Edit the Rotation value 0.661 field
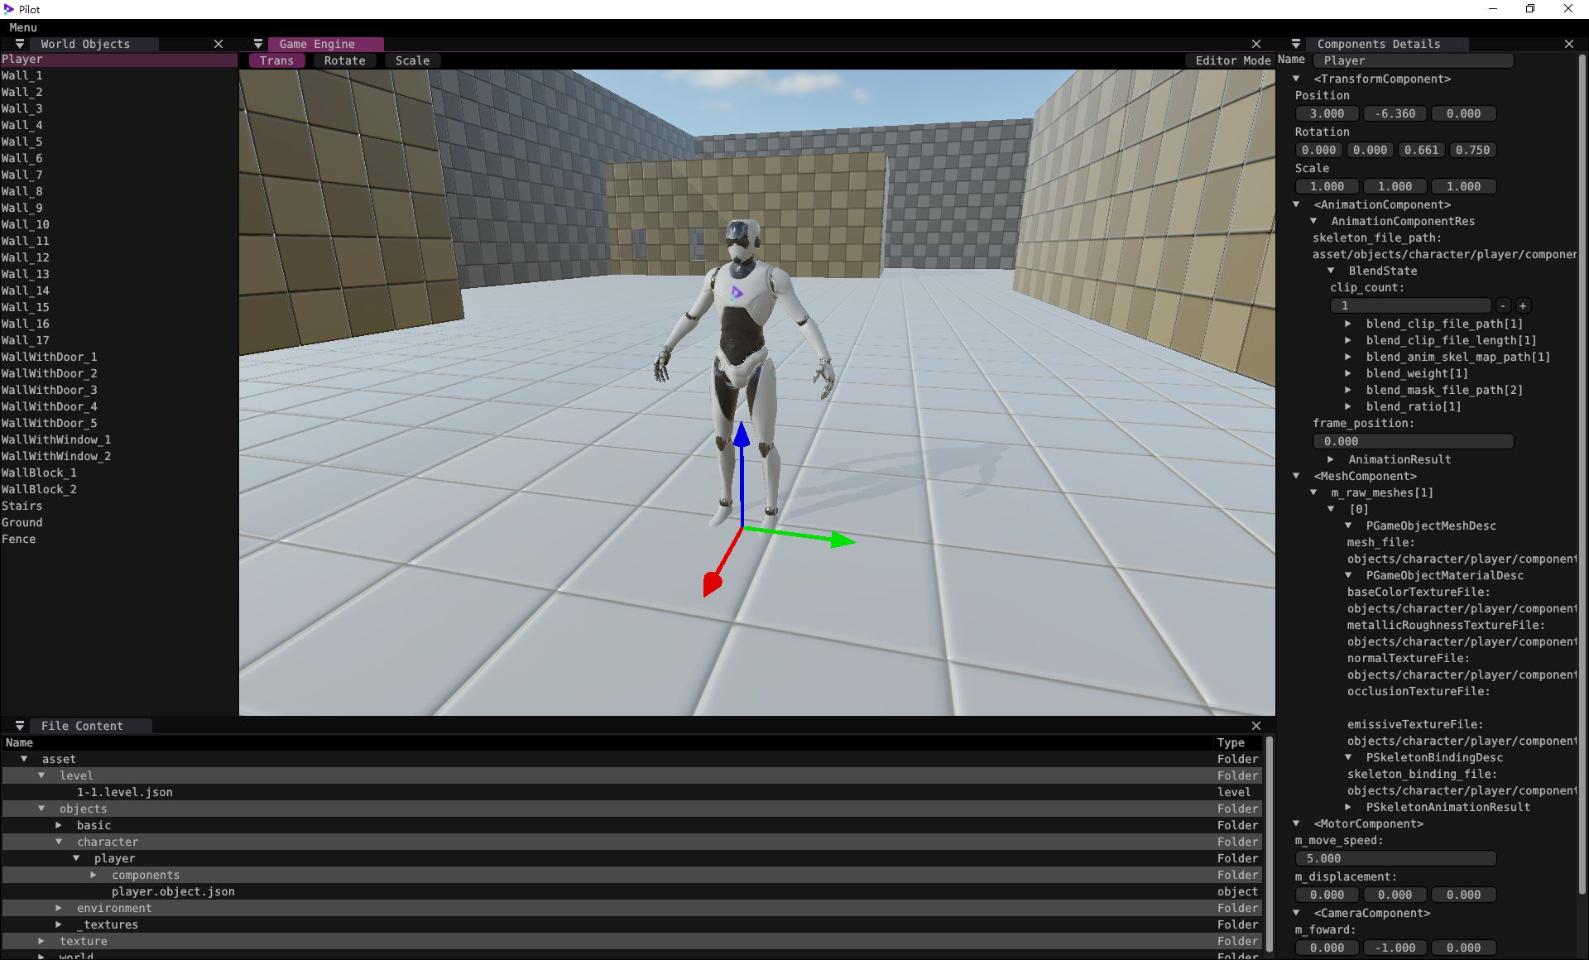Screen dimensions: 1589x960 [1422, 150]
